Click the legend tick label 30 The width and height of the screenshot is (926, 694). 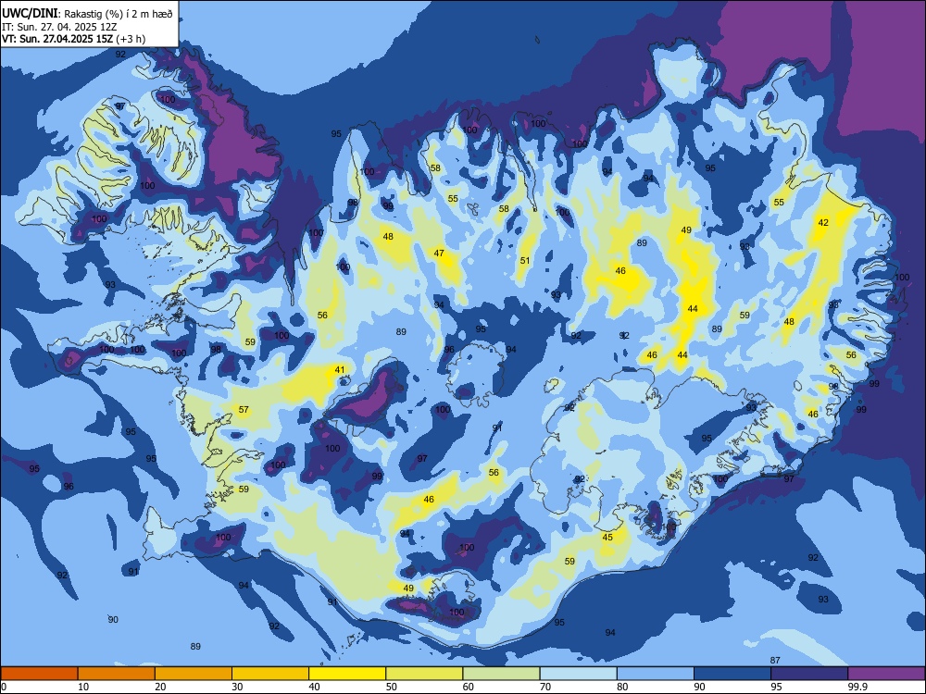[237, 687]
